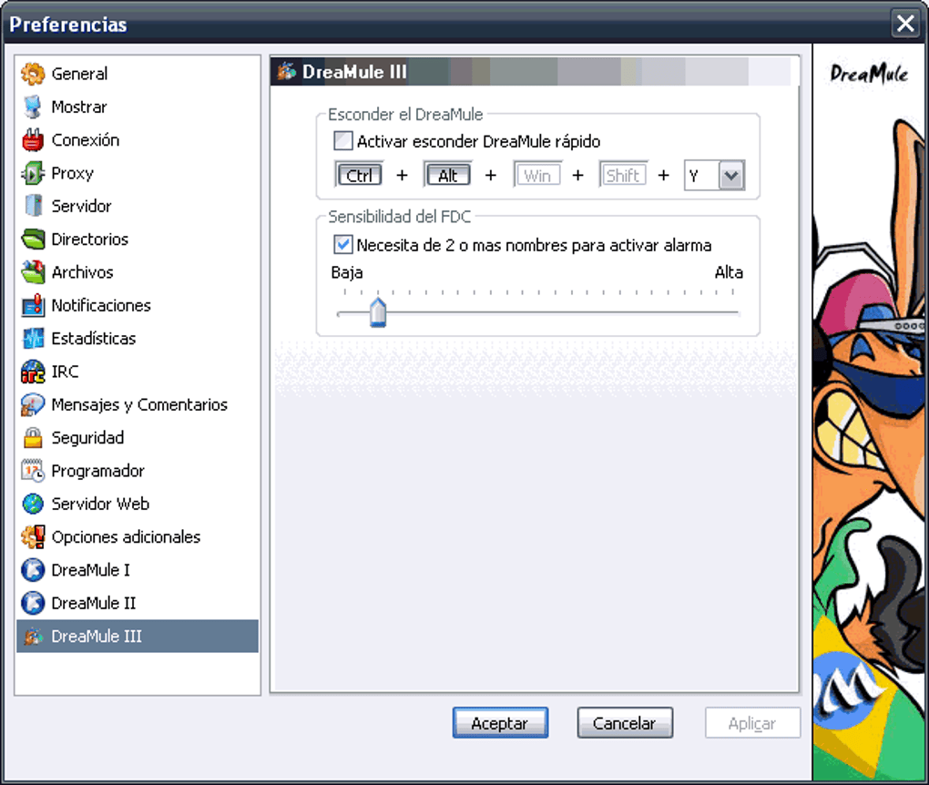Click the IRC globe icon
Screen dimensions: 929x785
click(33, 372)
